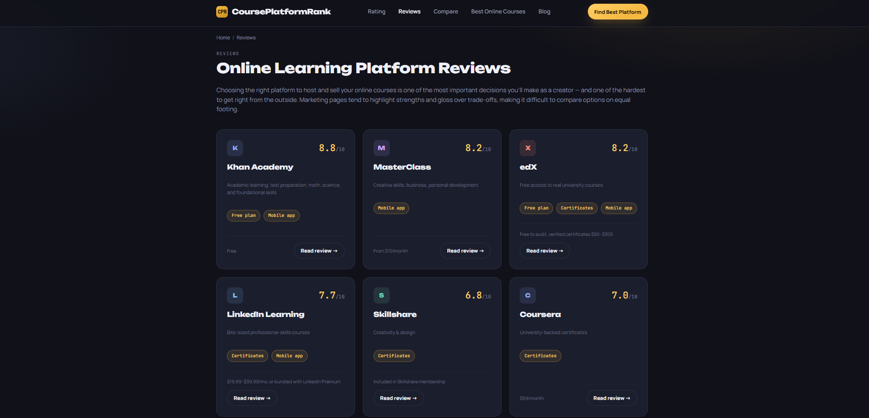Click Skillshare 6.8 rating score

coord(478,295)
